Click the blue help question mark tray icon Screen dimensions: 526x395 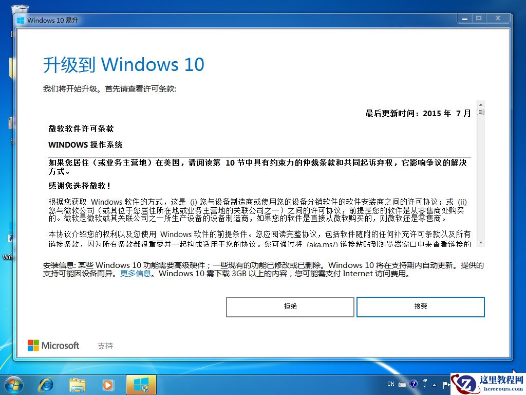click(414, 384)
